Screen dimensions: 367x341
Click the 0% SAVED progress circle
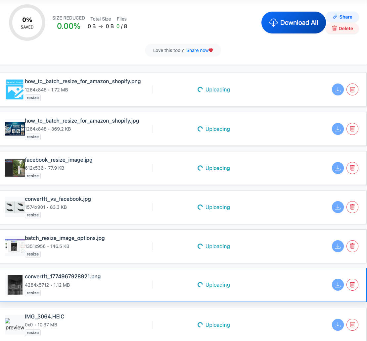point(27,23)
